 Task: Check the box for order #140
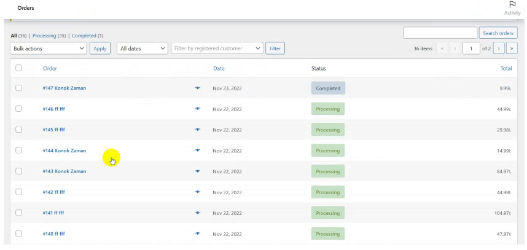19,233
